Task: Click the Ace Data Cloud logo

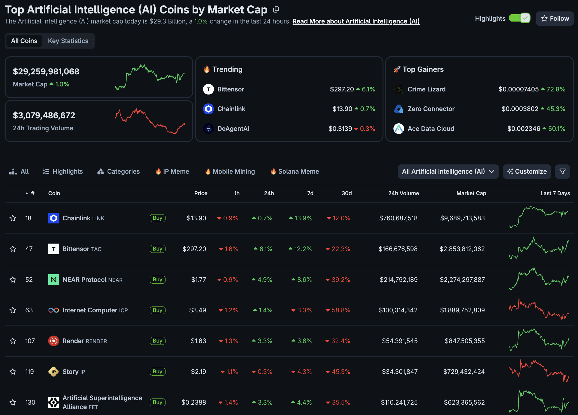Action: click(x=399, y=128)
